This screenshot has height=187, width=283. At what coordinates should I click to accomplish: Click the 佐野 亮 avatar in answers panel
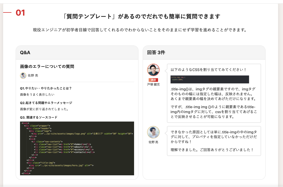pos(153,132)
